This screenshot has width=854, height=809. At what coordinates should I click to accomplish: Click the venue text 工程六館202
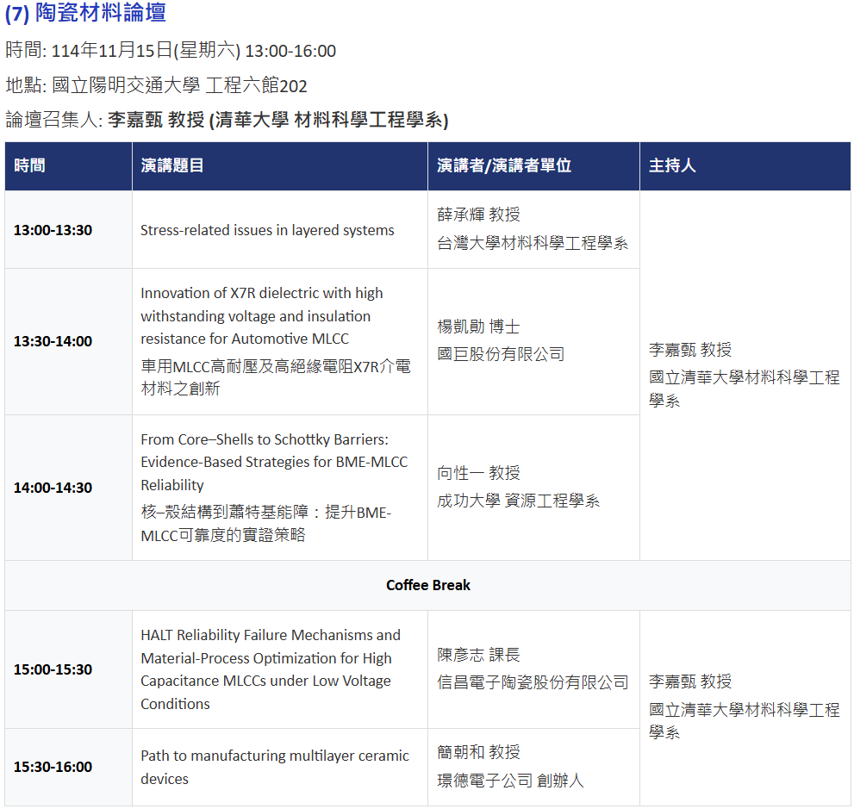256,85
